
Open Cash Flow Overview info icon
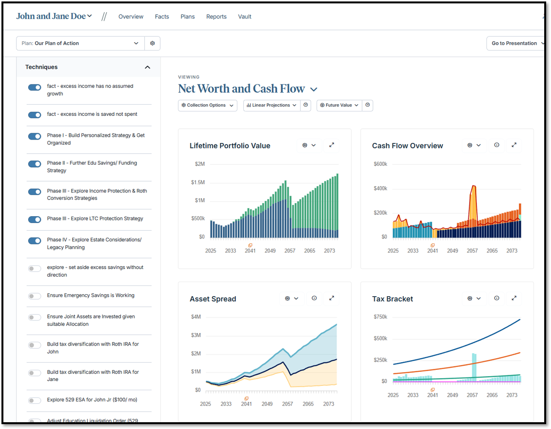(x=497, y=145)
